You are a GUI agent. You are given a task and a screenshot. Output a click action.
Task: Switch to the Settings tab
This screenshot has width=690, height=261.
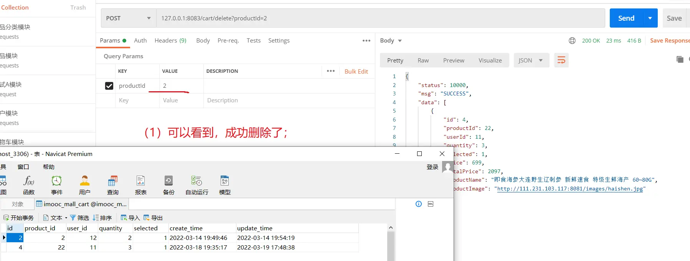pos(279,41)
